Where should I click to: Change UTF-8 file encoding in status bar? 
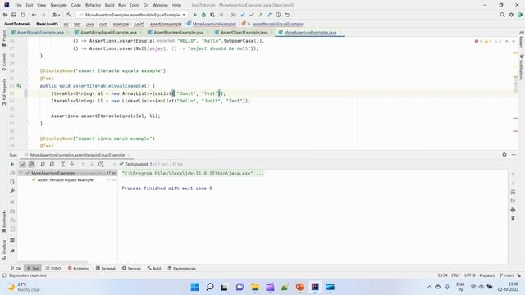(x=469, y=275)
